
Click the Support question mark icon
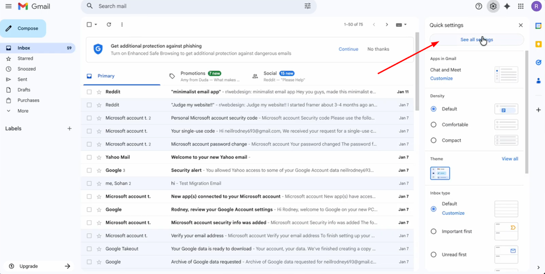(x=479, y=6)
